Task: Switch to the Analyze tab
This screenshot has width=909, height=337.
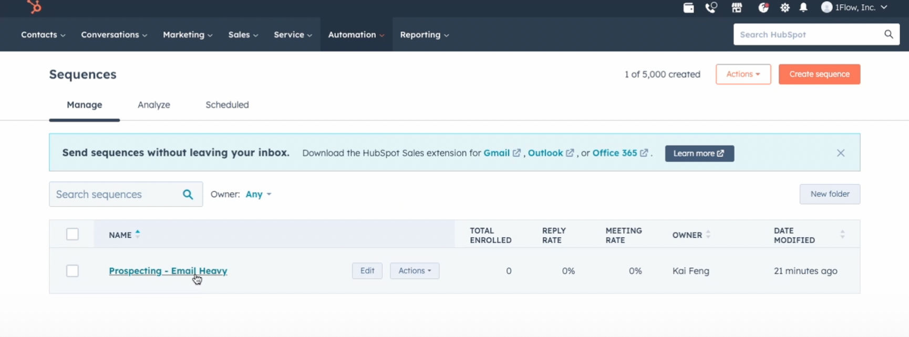Action: coord(154,105)
